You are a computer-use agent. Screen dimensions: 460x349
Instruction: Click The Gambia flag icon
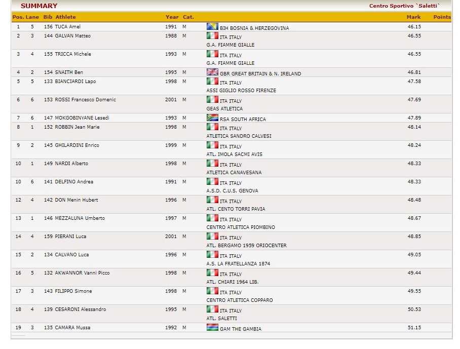pos(212,328)
